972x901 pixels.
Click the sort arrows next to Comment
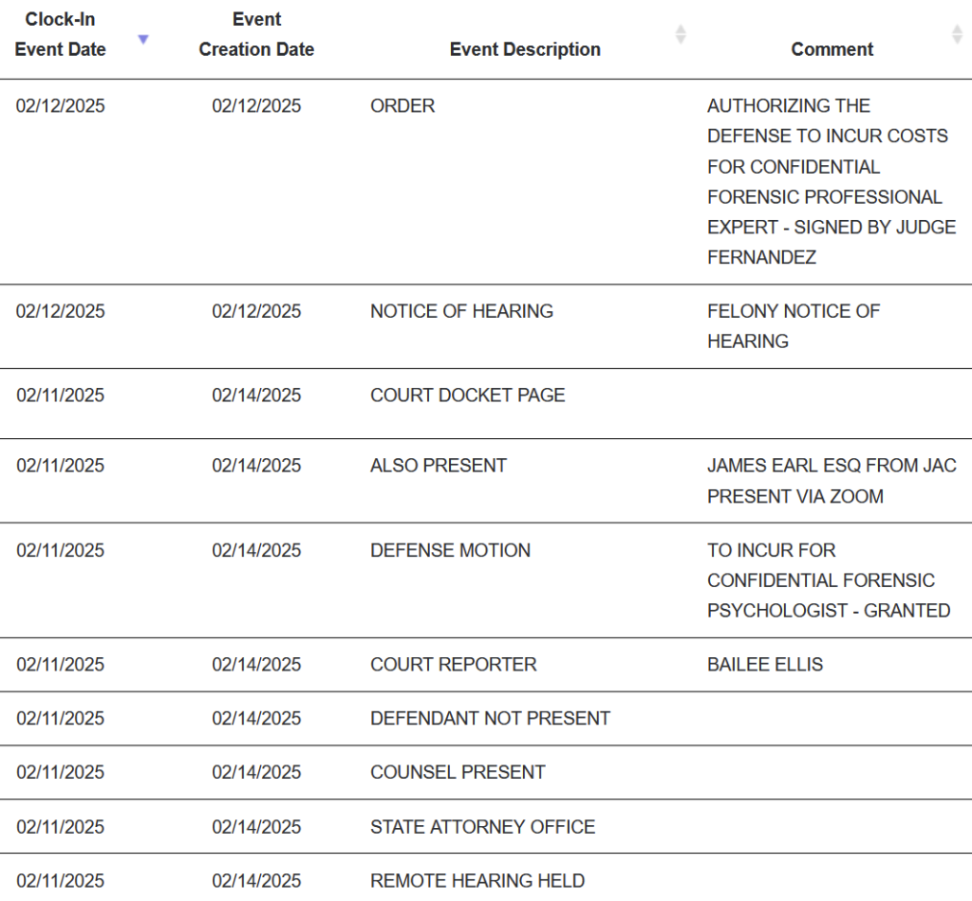tap(956, 34)
